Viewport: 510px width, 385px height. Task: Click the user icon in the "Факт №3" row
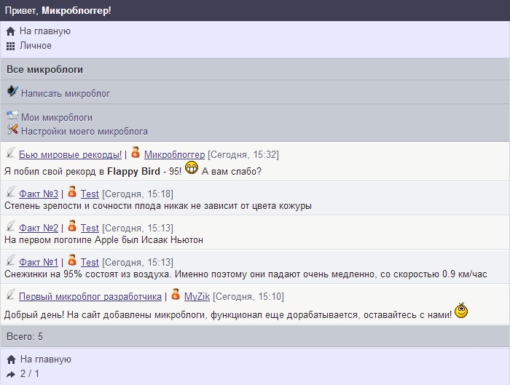(x=72, y=191)
